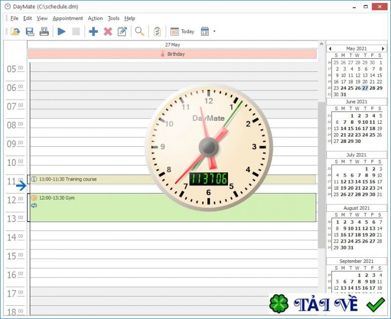391x319 pixels.
Task: Jump to Today in the toolbar
Action: pyautogui.click(x=182, y=31)
